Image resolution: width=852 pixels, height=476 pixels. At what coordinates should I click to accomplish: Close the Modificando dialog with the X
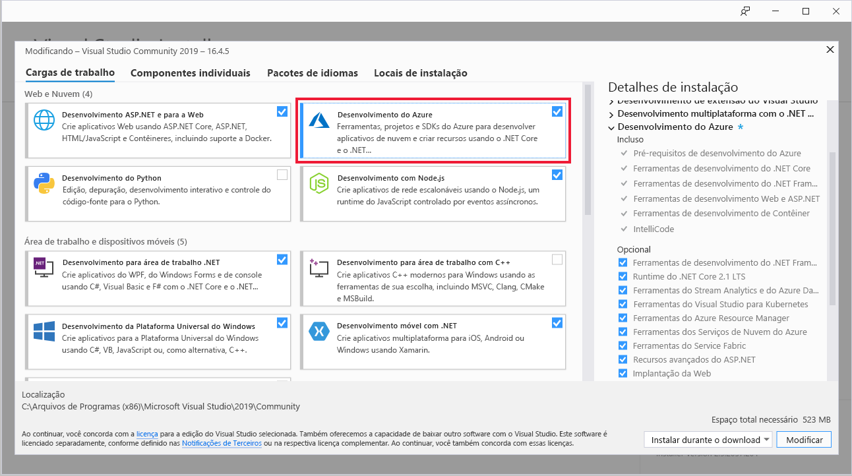point(830,50)
